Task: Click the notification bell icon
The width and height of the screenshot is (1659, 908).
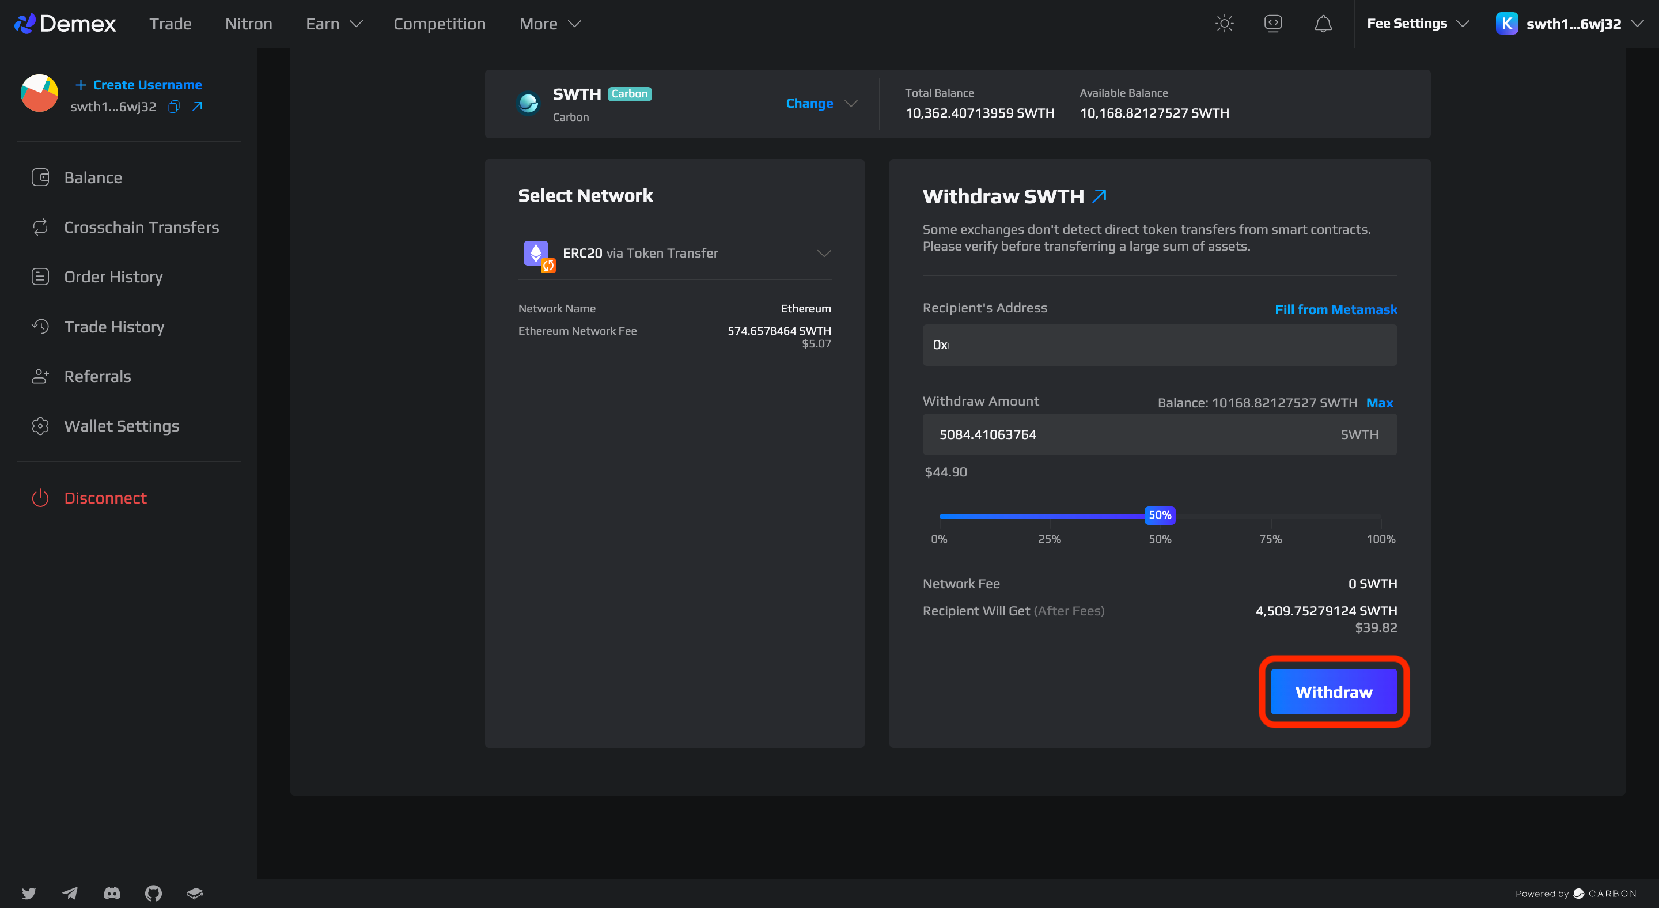Action: point(1323,24)
